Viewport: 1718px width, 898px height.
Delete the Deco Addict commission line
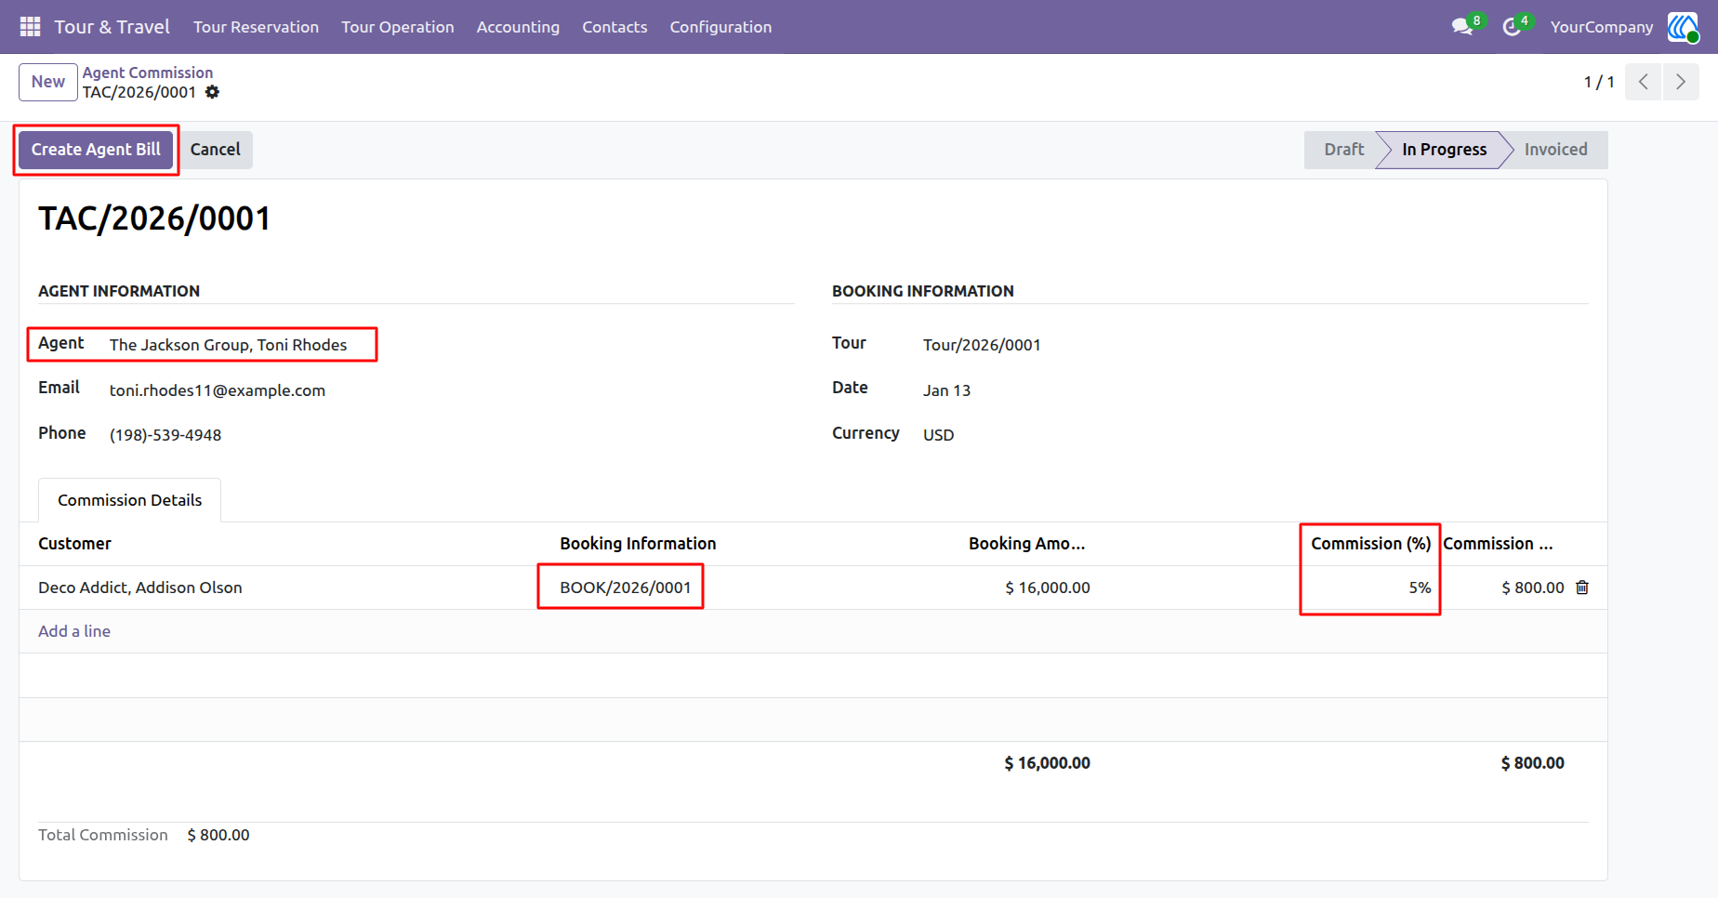pyautogui.click(x=1582, y=588)
